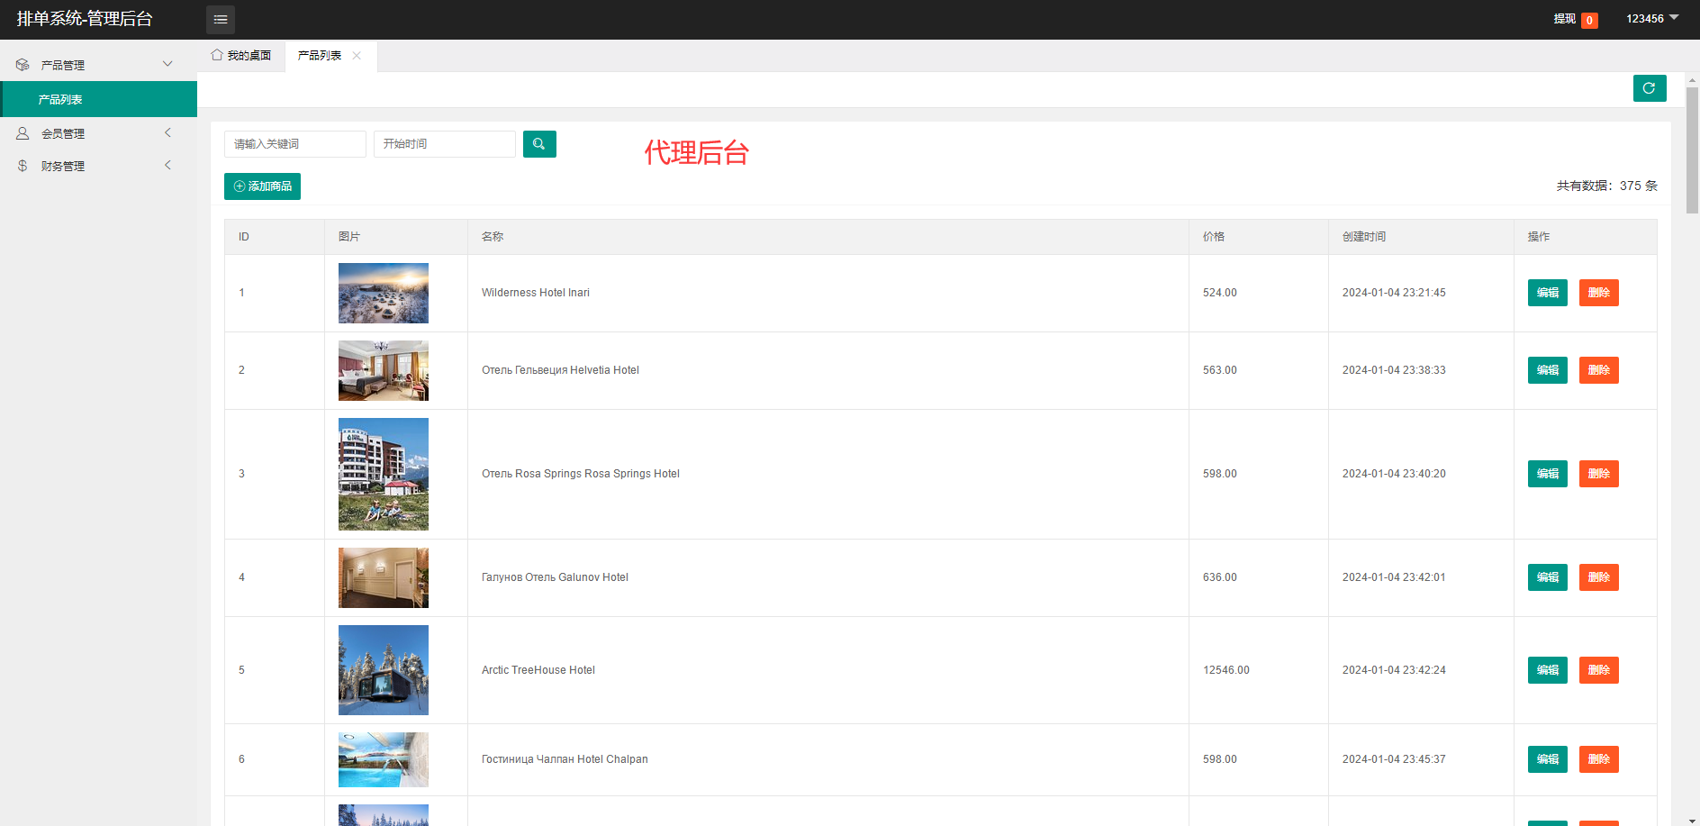Click the timestamp 2024-01-04 23:40:20
The width and height of the screenshot is (1700, 826).
click(x=1394, y=474)
